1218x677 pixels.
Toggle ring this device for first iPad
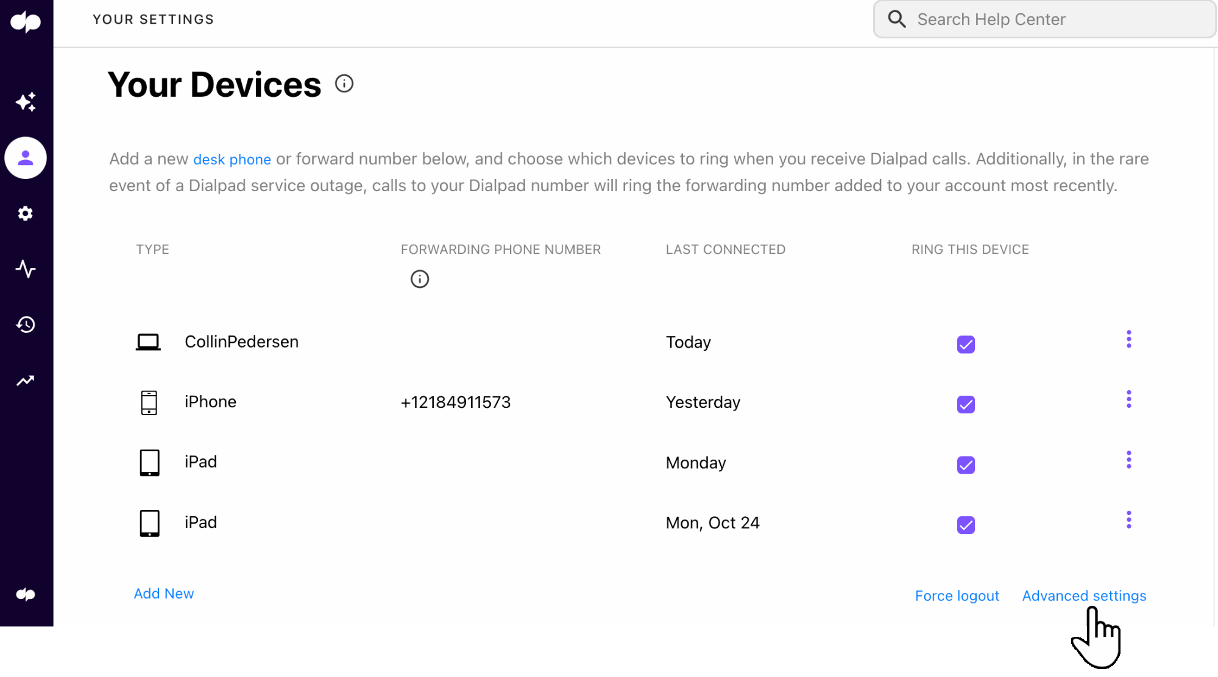[965, 465]
